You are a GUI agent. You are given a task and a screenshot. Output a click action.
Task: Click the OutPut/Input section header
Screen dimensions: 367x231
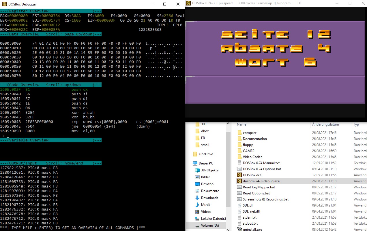(51, 163)
